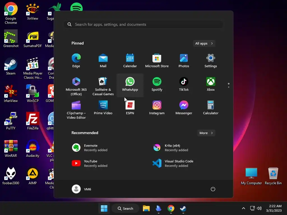Open the Messenger app
The width and height of the screenshot is (287, 215).
point(184,108)
